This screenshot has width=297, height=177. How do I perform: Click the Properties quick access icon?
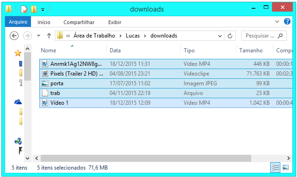click(24, 9)
